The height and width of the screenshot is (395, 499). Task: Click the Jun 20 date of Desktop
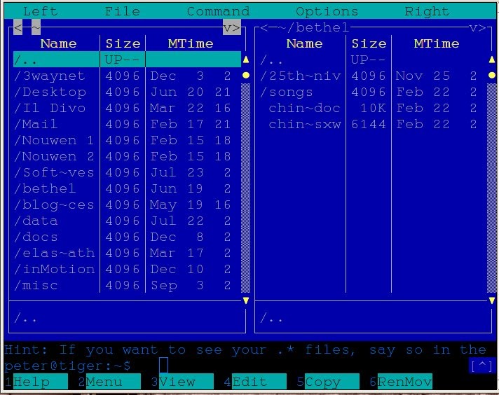(x=177, y=92)
